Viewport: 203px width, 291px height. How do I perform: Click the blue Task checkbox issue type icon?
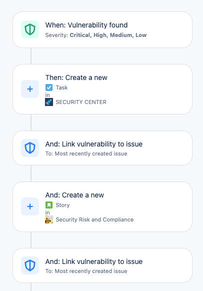[x=49, y=87]
